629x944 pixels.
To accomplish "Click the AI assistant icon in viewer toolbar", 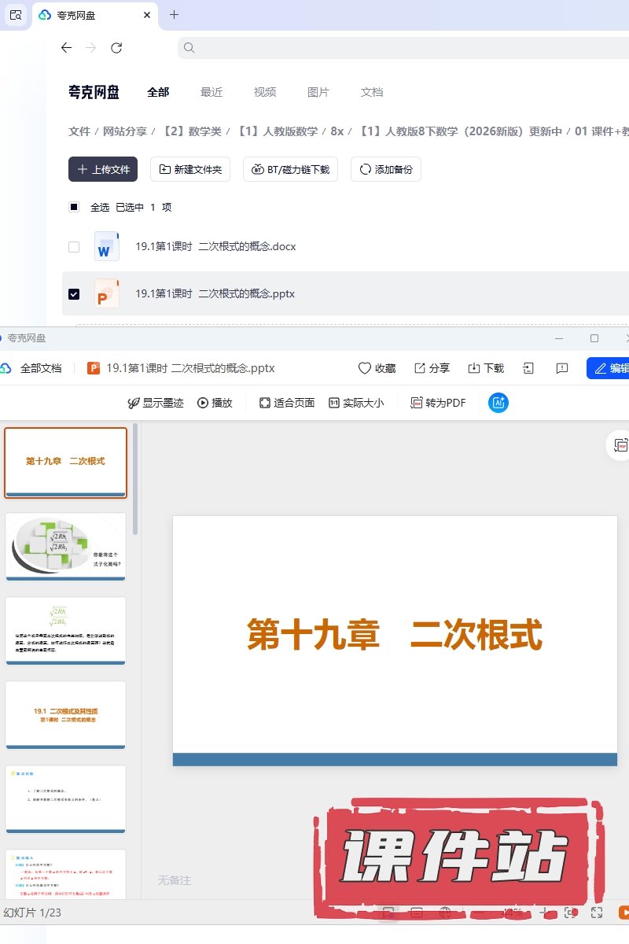I will pyautogui.click(x=498, y=403).
